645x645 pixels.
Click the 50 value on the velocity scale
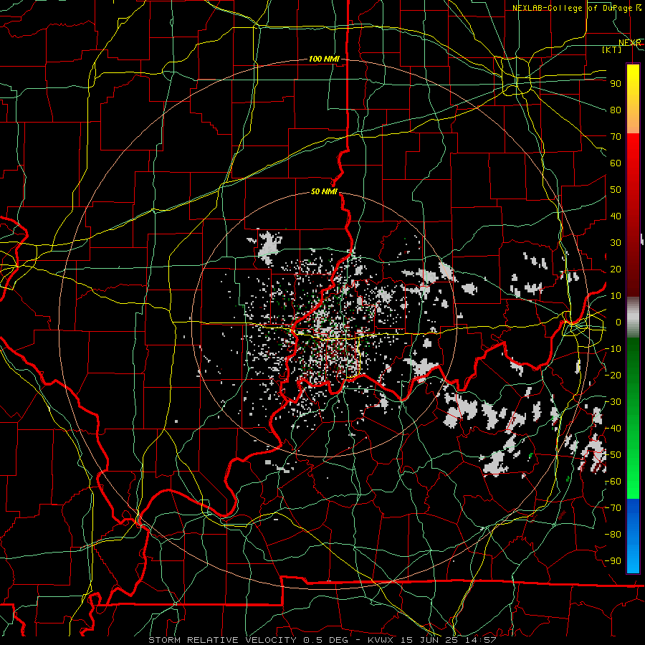click(x=616, y=190)
